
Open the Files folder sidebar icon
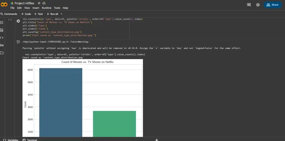pos(2,53)
